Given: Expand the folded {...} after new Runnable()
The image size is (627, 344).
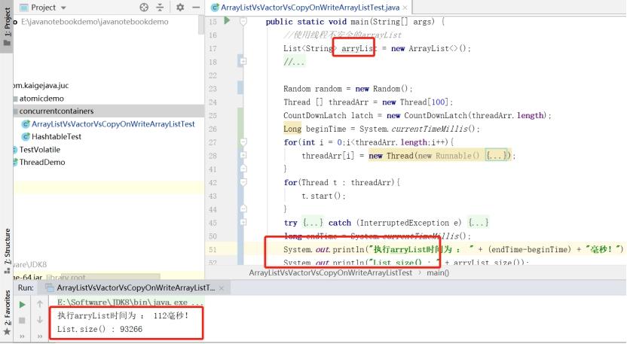Looking at the screenshot, I should coord(496,155).
